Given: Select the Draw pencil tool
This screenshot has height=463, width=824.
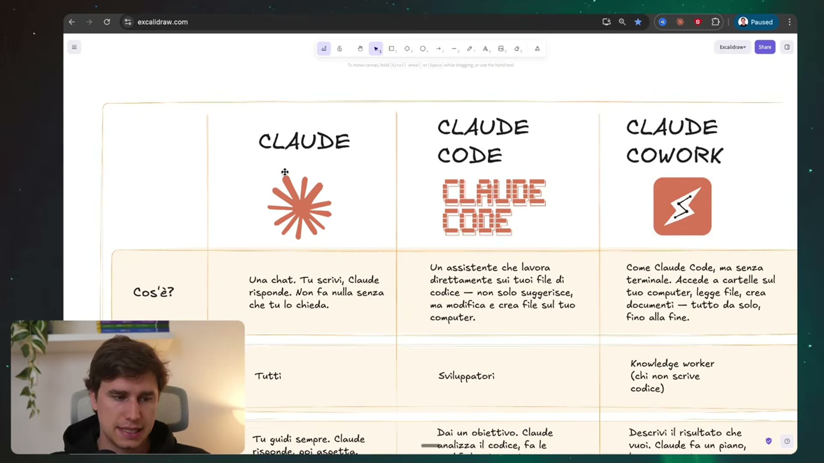Looking at the screenshot, I should (470, 48).
